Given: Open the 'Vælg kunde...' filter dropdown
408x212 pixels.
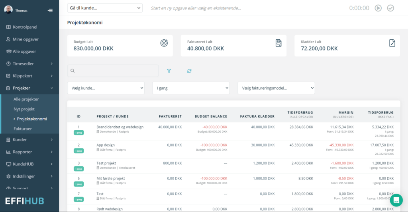Looking at the screenshot, I should click(x=106, y=88).
